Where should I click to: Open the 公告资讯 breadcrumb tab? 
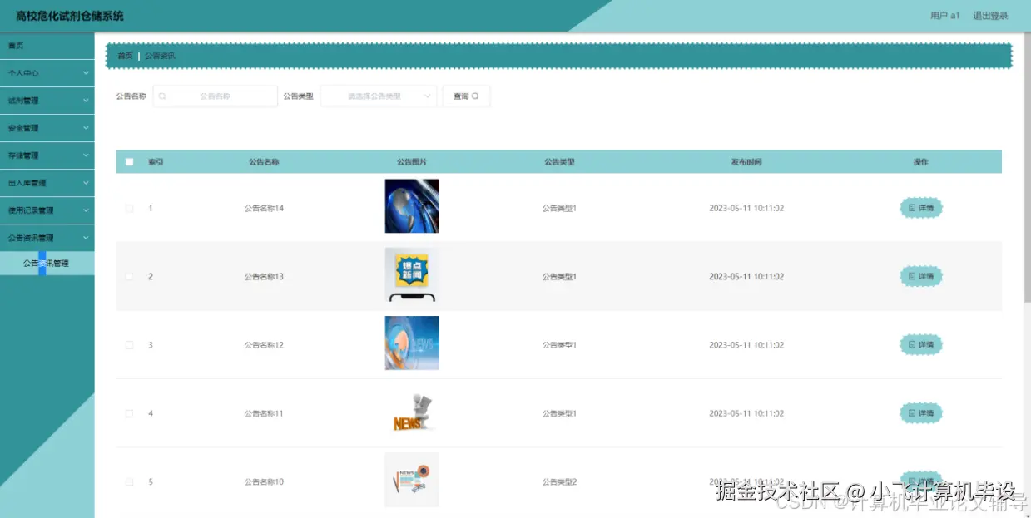tap(158, 56)
